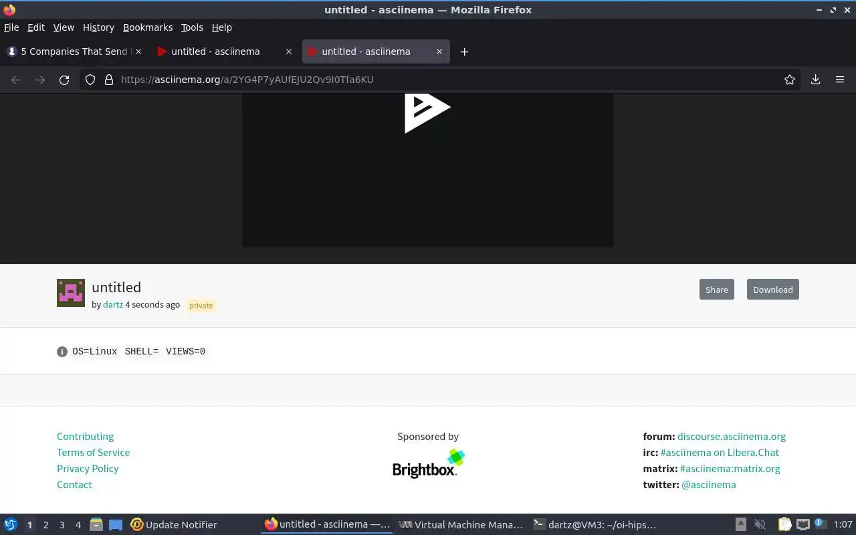The height and width of the screenshot is (535, 856).
Task: Click the dartz avatar image
Action: 71,293
